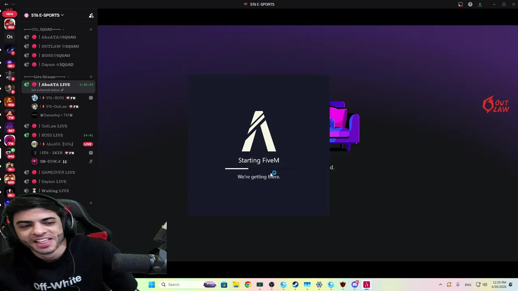Click the NEW badge atop the server list
The width and height of the screenshot is (518, 291).
9,14
